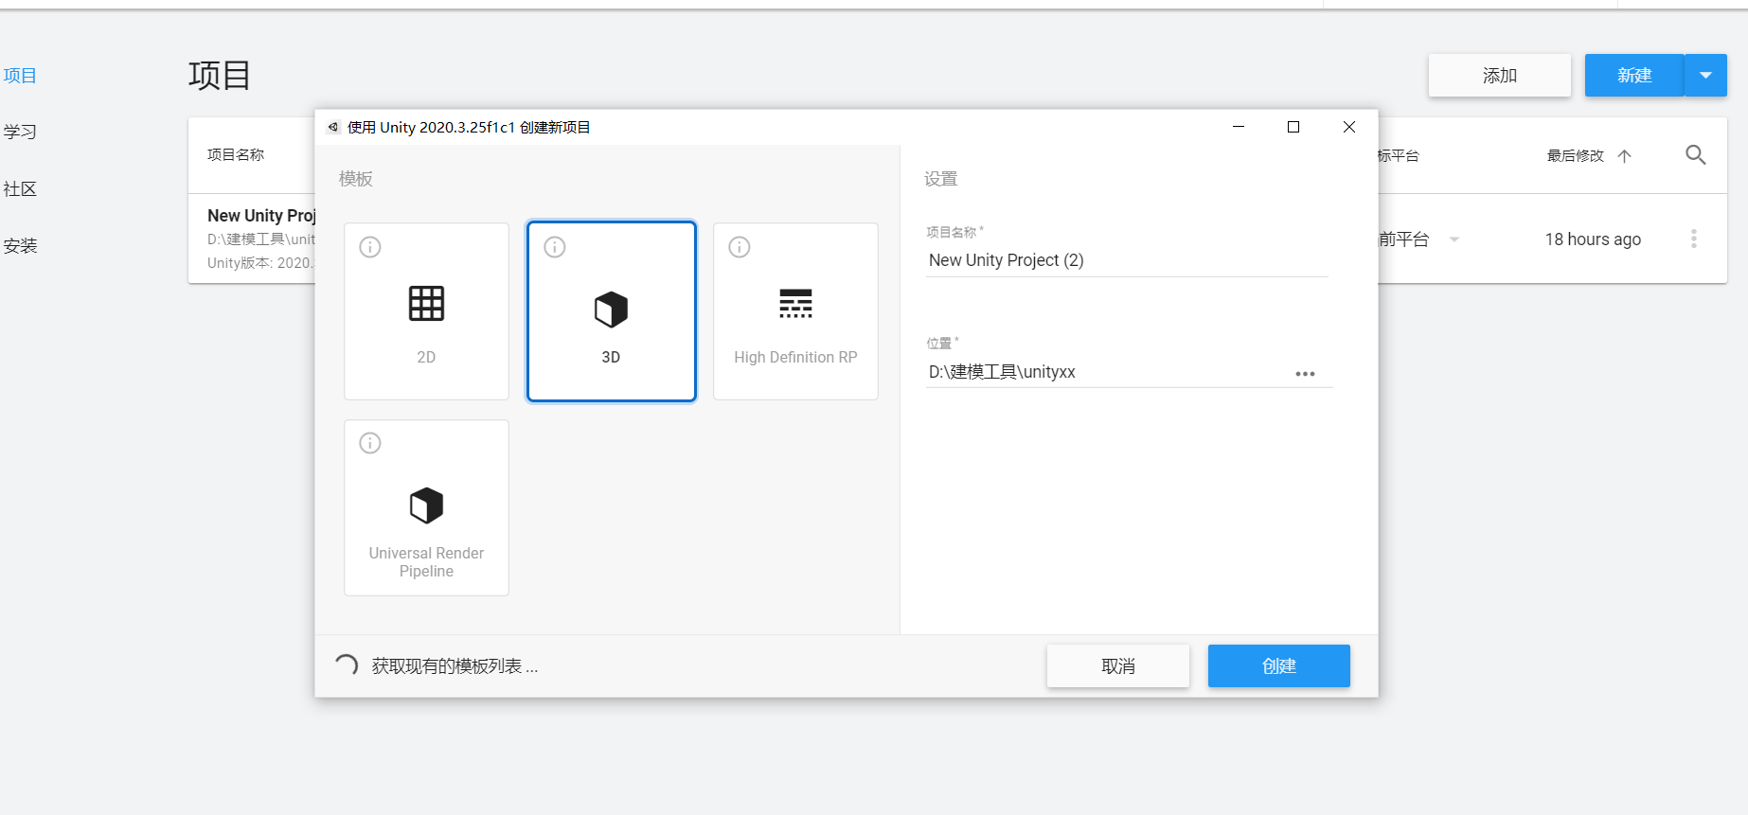Image resolution: width=1748 pixels, height=815 pixels.
Task: Open the dropdown arrow beside 新建
Action: click(x=1705, y=76)
